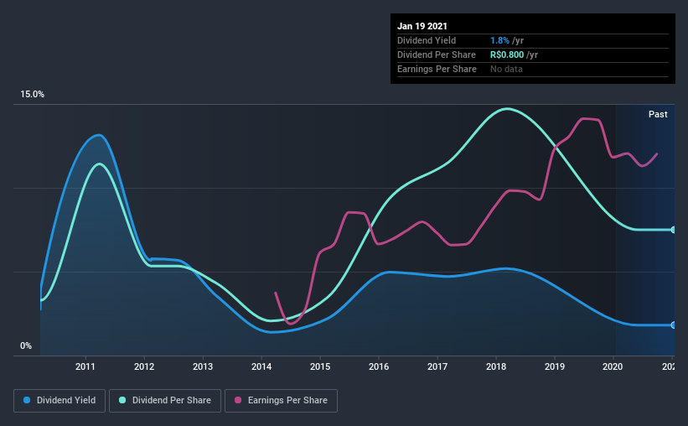Viewport: 688px width, 426px height.
Task: Click the Jan 19 2021 tooltip date
Action: [422, 26]
